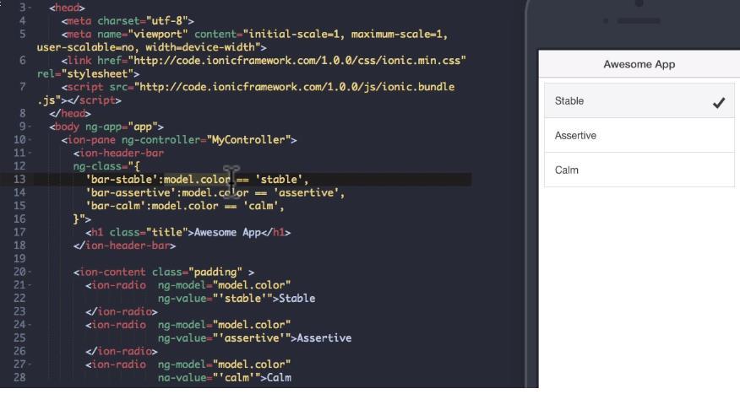
Task: Click the ionic.min.css URL on line 6
Action: 297,61
